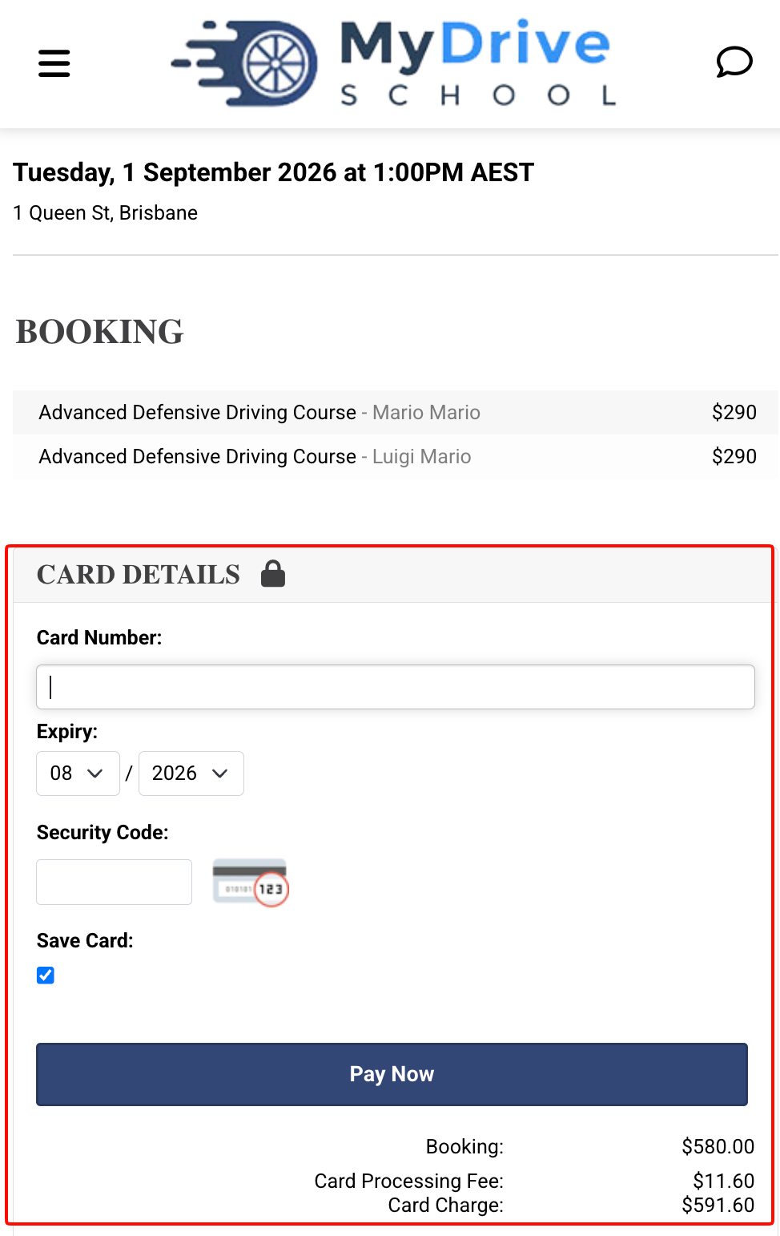The width and height of the screenshot is (780, 1236).
Task: Focus the Security Code field
Action: click(x=115, y=882)
